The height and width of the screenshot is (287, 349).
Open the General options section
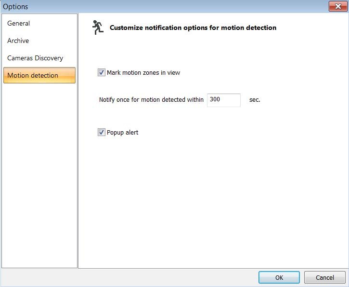(19, 23)
